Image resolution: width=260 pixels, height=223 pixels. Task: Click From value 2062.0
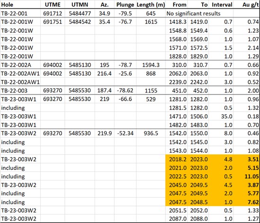click(x=178, y=74)
